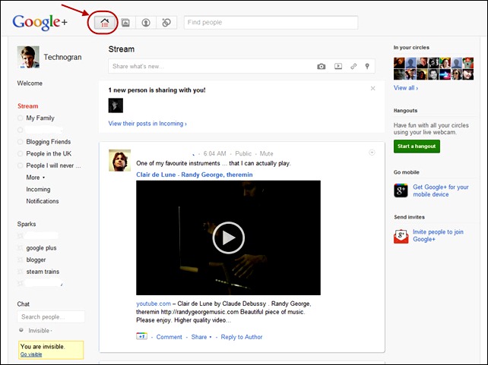Open the Share dropdown under the post
Viewport: 488px width, 365px height.
click(201, 337)
